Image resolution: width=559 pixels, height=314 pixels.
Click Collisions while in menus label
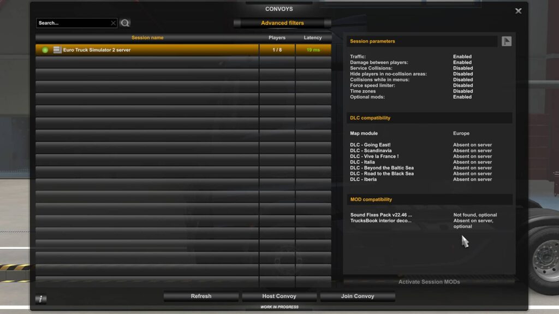pyautogui.click(x=380, y=80)
